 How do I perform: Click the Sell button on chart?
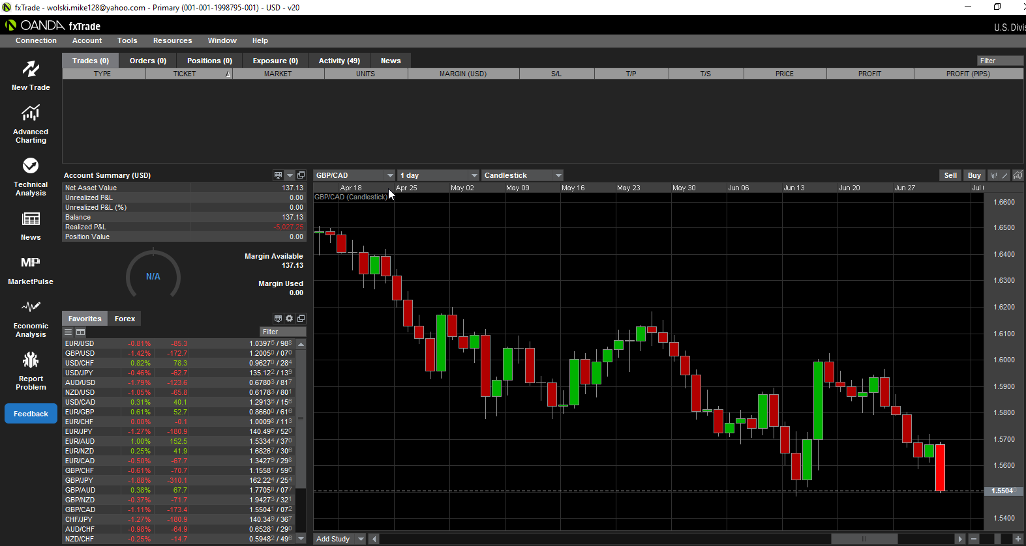(950, 175)
